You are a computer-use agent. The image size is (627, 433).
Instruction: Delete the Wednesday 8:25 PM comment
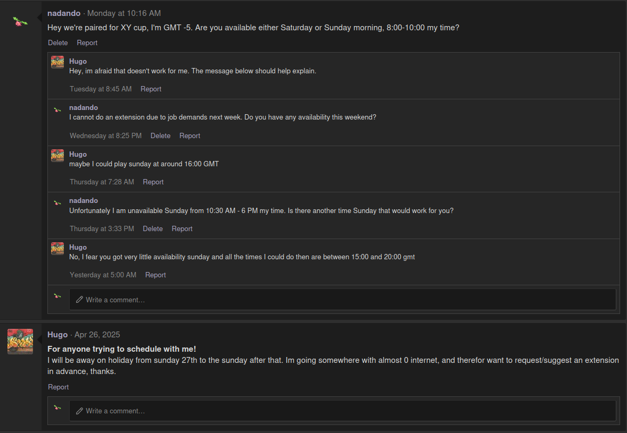click(160, 135)
